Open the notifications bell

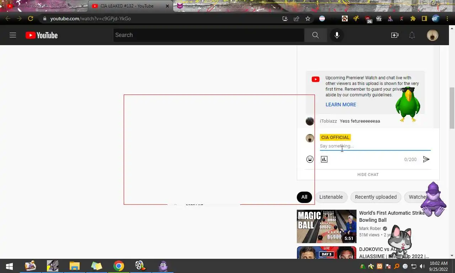(x=412, y=35)
